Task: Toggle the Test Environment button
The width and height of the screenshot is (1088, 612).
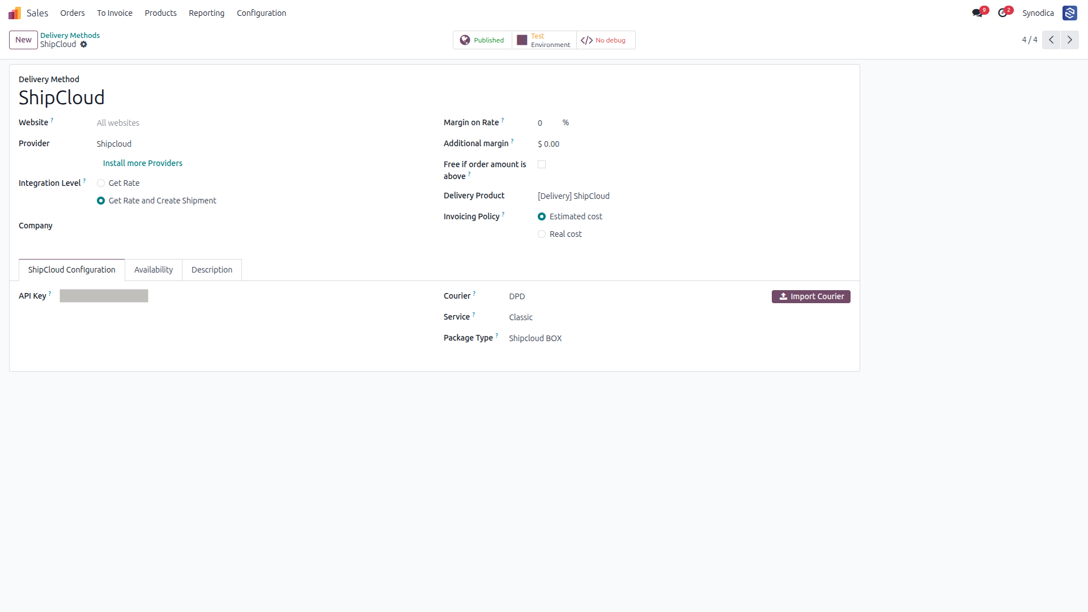Action: [x=544, y=40]
